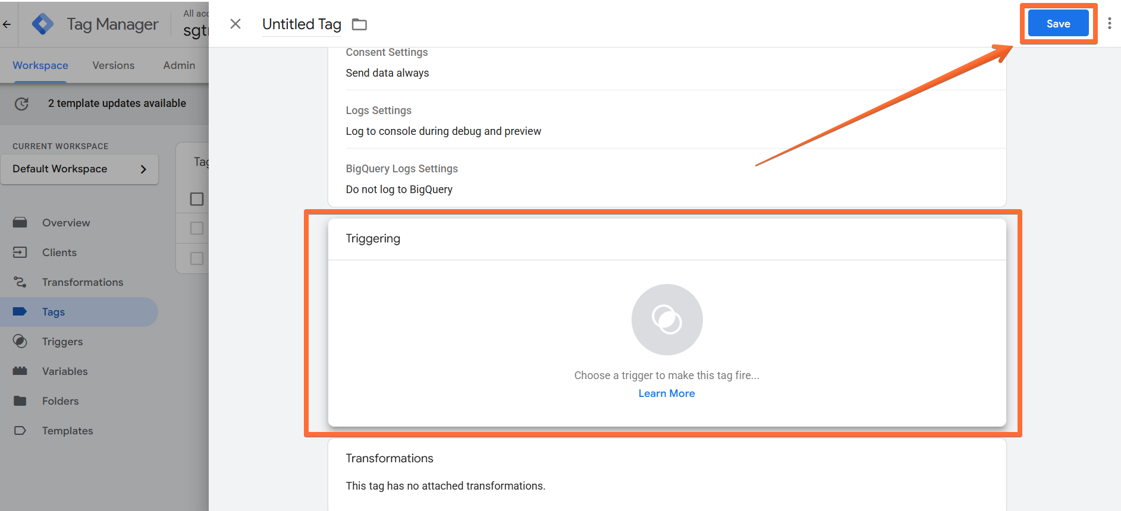The width and height of the screenshot is (1121, 511).
Task: Click the Logs Settings label
Action: click(378, 111)
